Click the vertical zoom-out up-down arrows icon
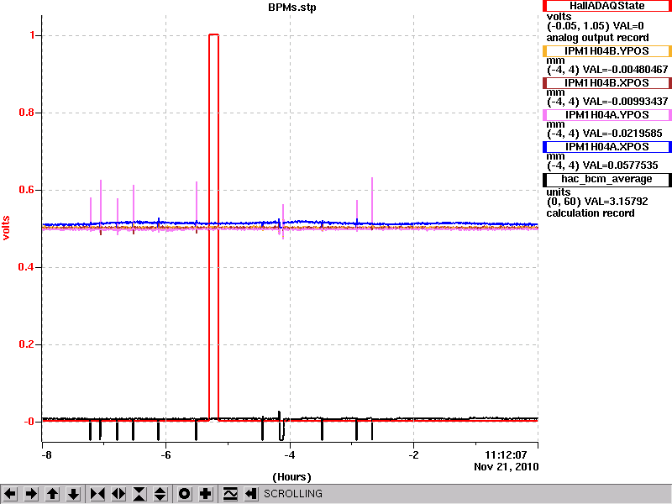 [160, 494]
